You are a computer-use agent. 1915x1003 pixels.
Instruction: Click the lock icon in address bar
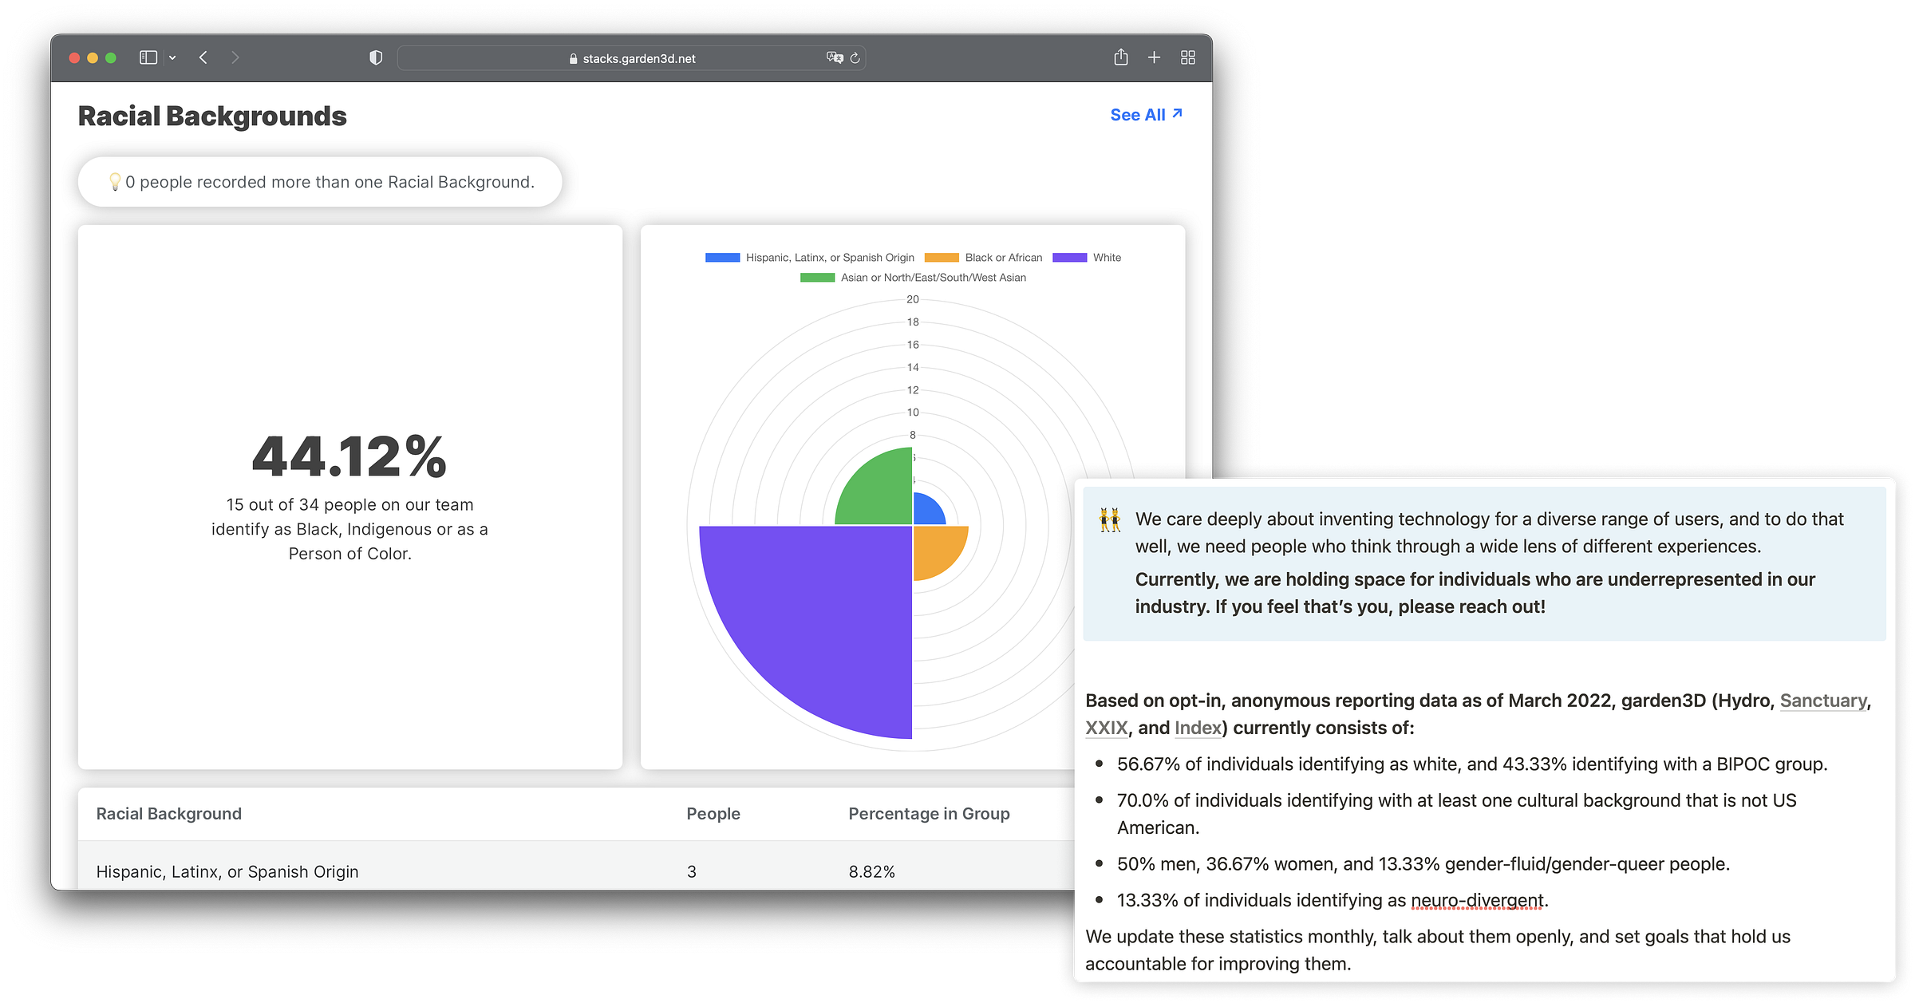[573, 58]
